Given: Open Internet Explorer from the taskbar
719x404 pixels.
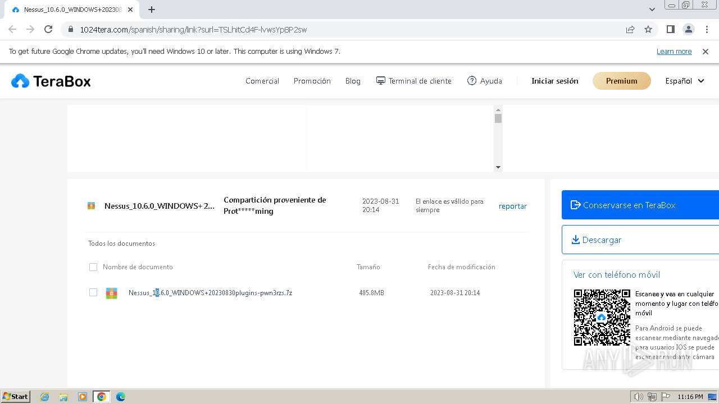Looking at the screenshot, I should (x=45, y=397).
